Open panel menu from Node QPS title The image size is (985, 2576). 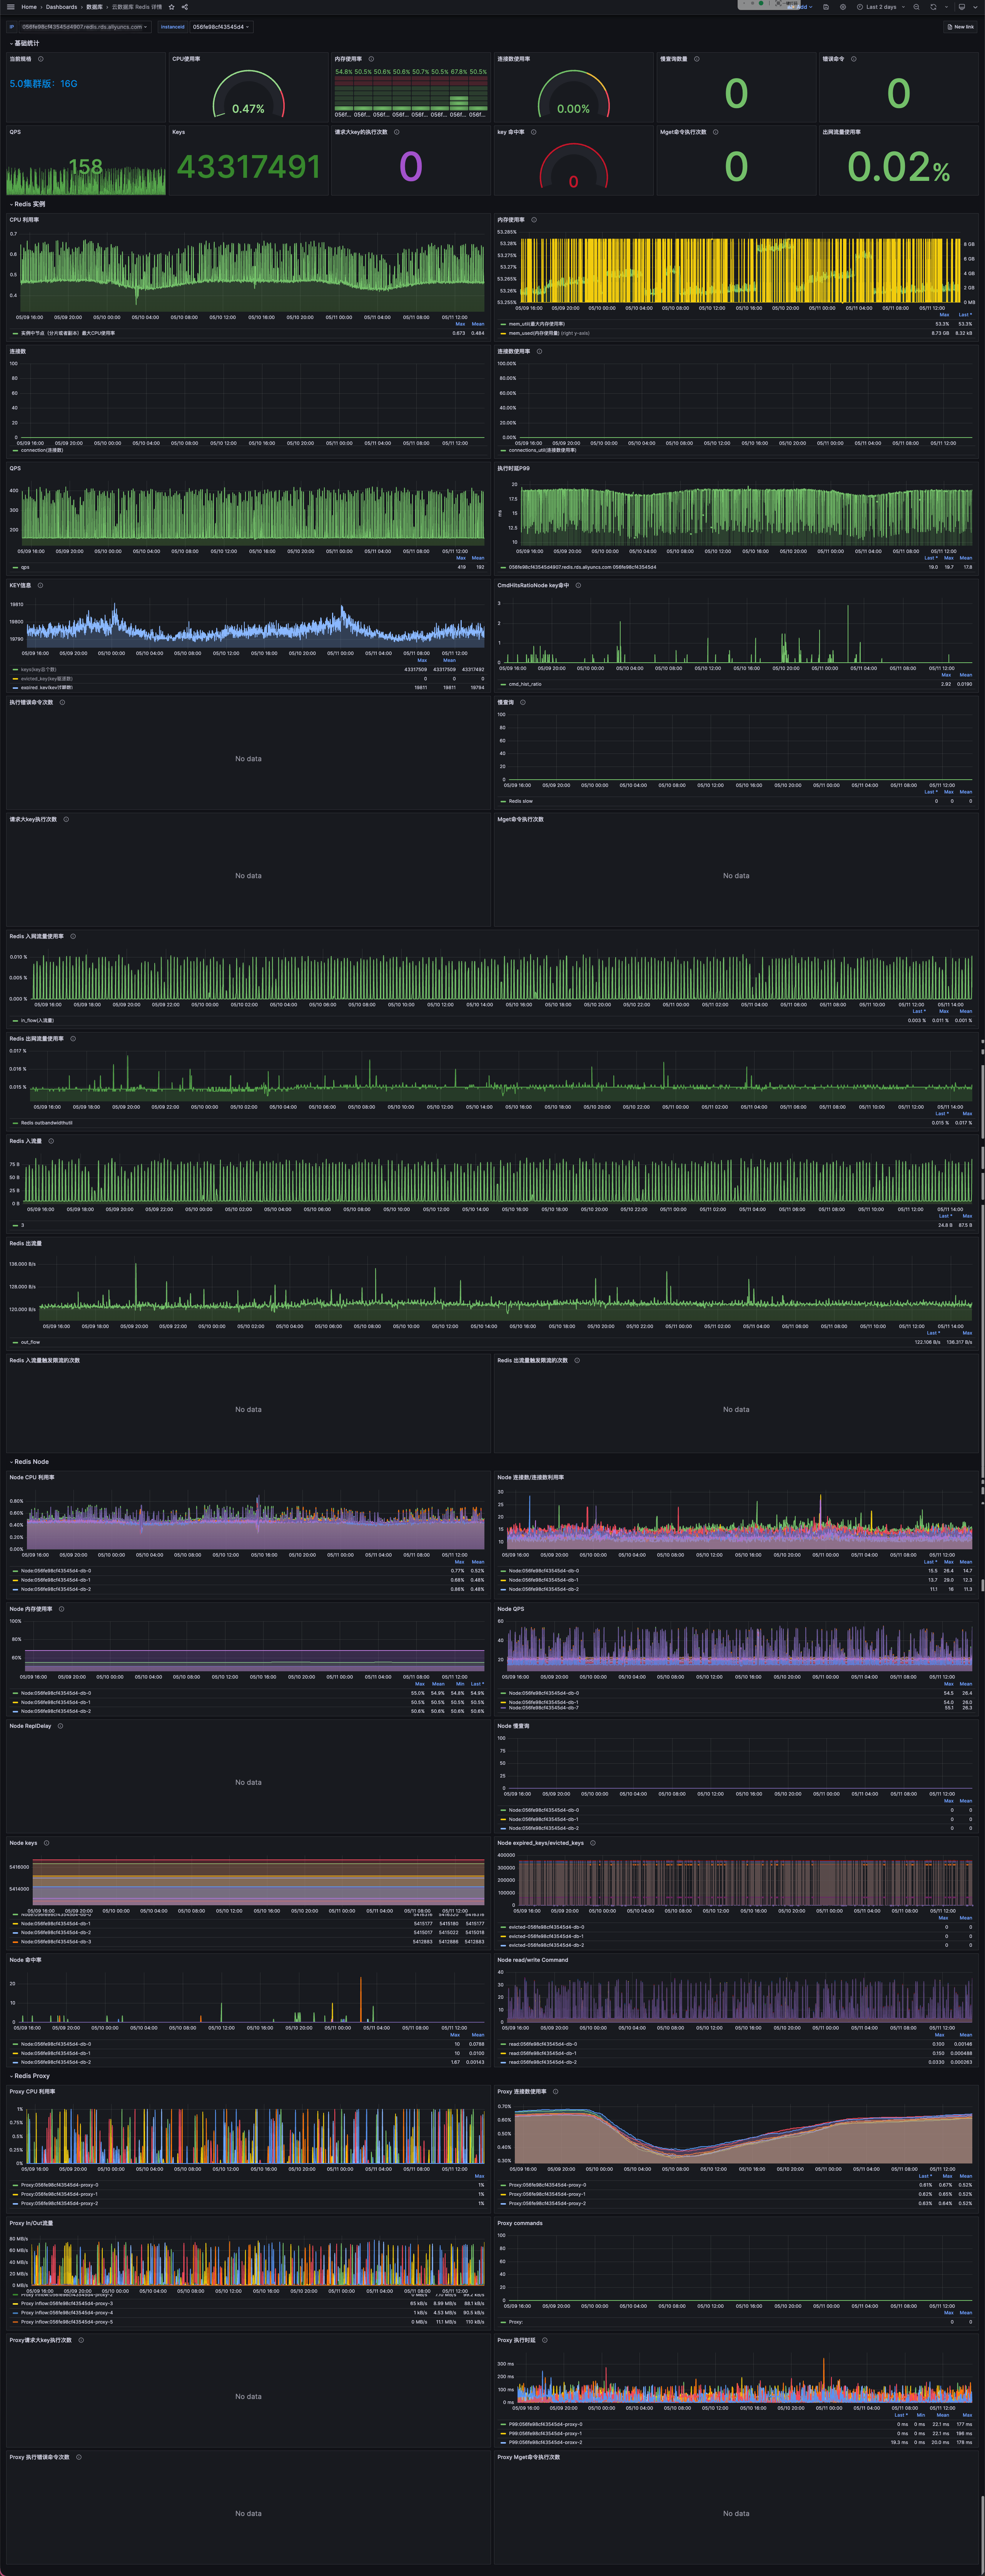pos(511,1609)
